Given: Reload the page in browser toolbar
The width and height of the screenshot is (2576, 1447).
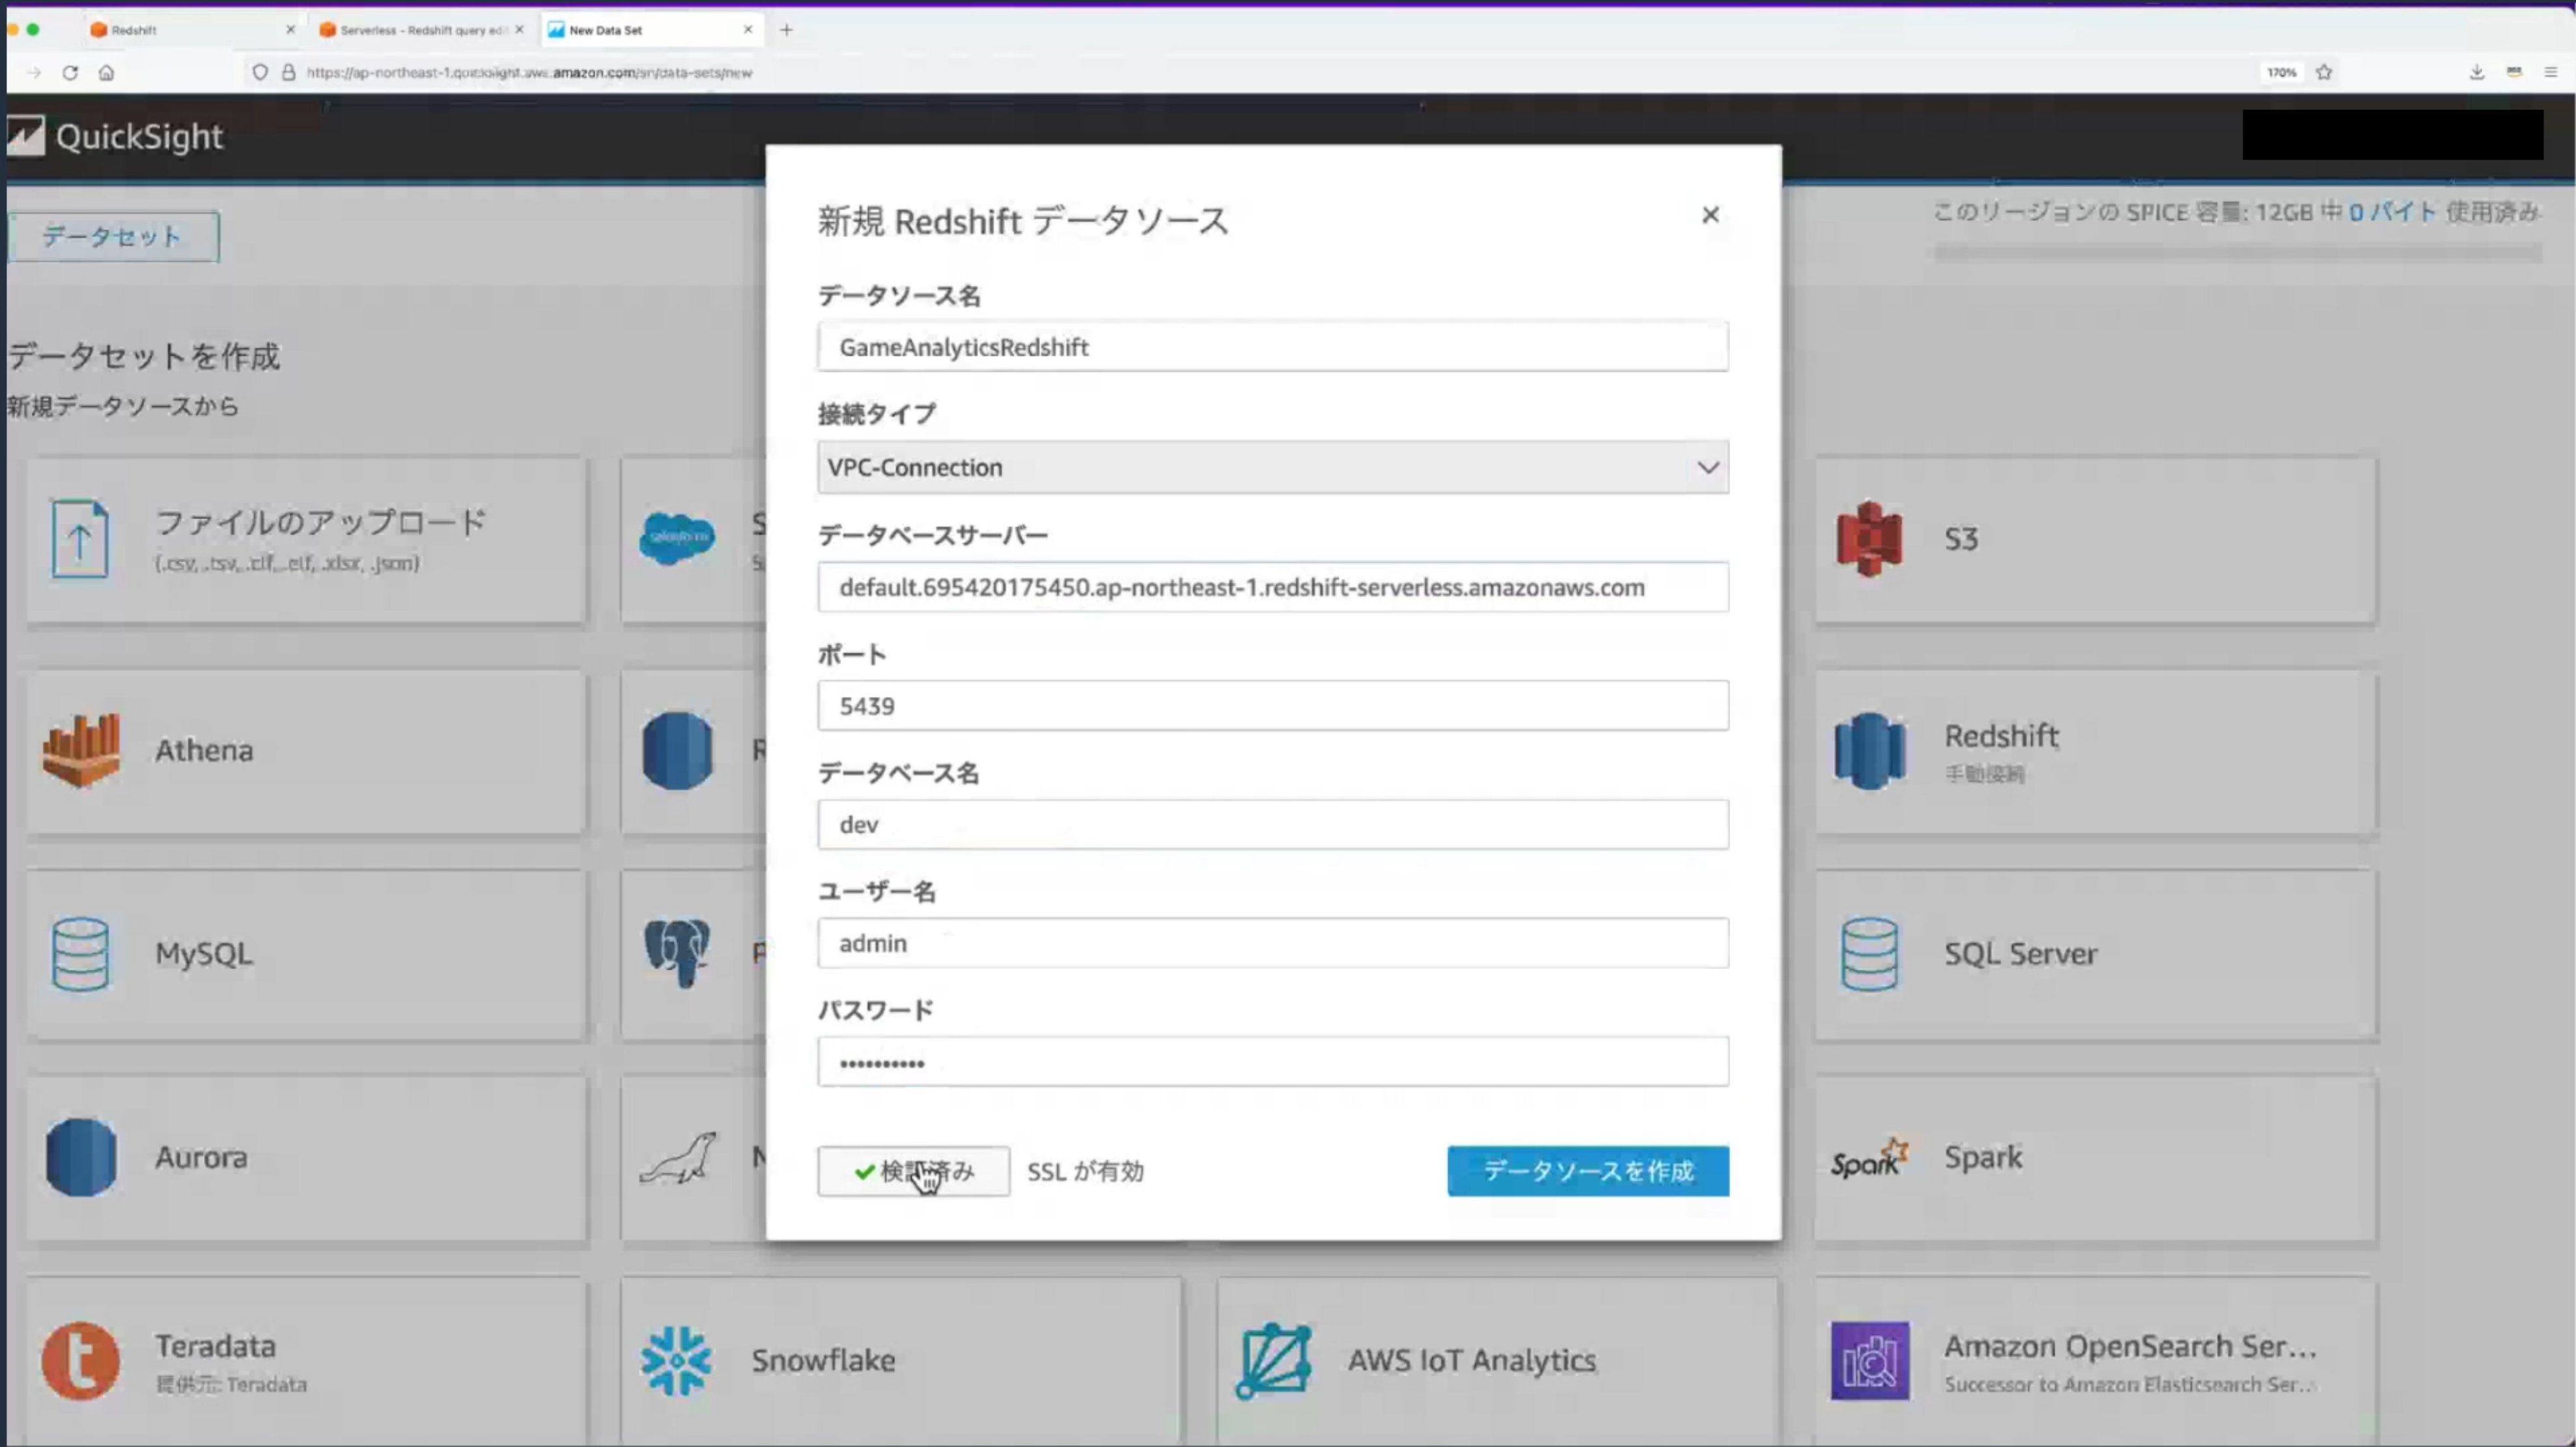Looking at the screenshot, I should pyautogui.click(x=70, y=72).
